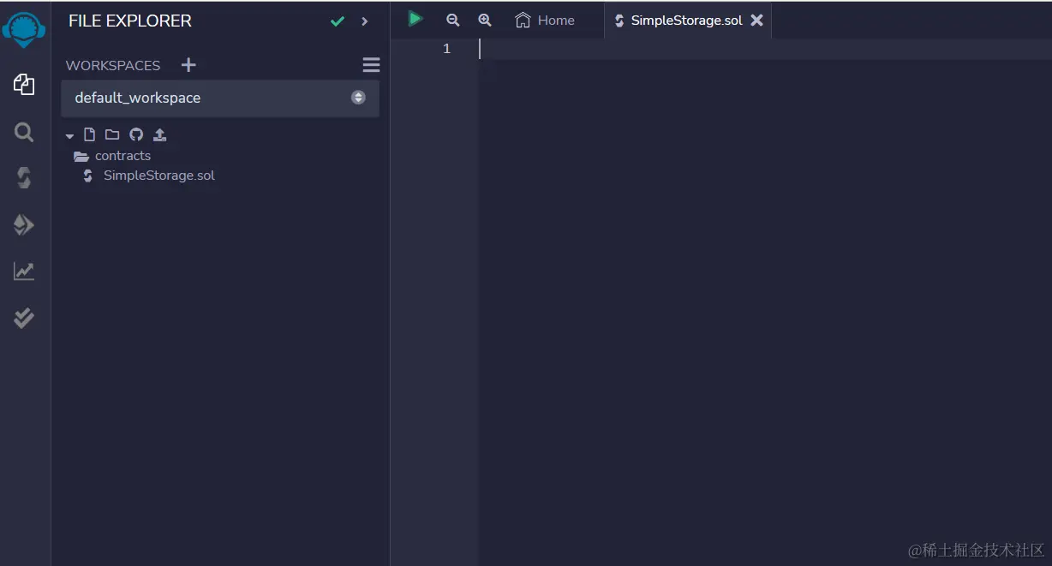Click the FILE EXPLORER title
This screenshot has width=1052, height=566.
point(130,21)
